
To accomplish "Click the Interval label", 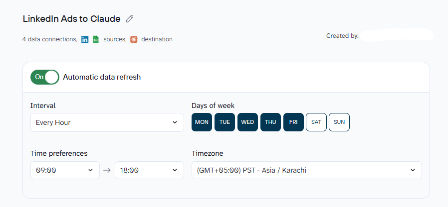I will 43,105.
